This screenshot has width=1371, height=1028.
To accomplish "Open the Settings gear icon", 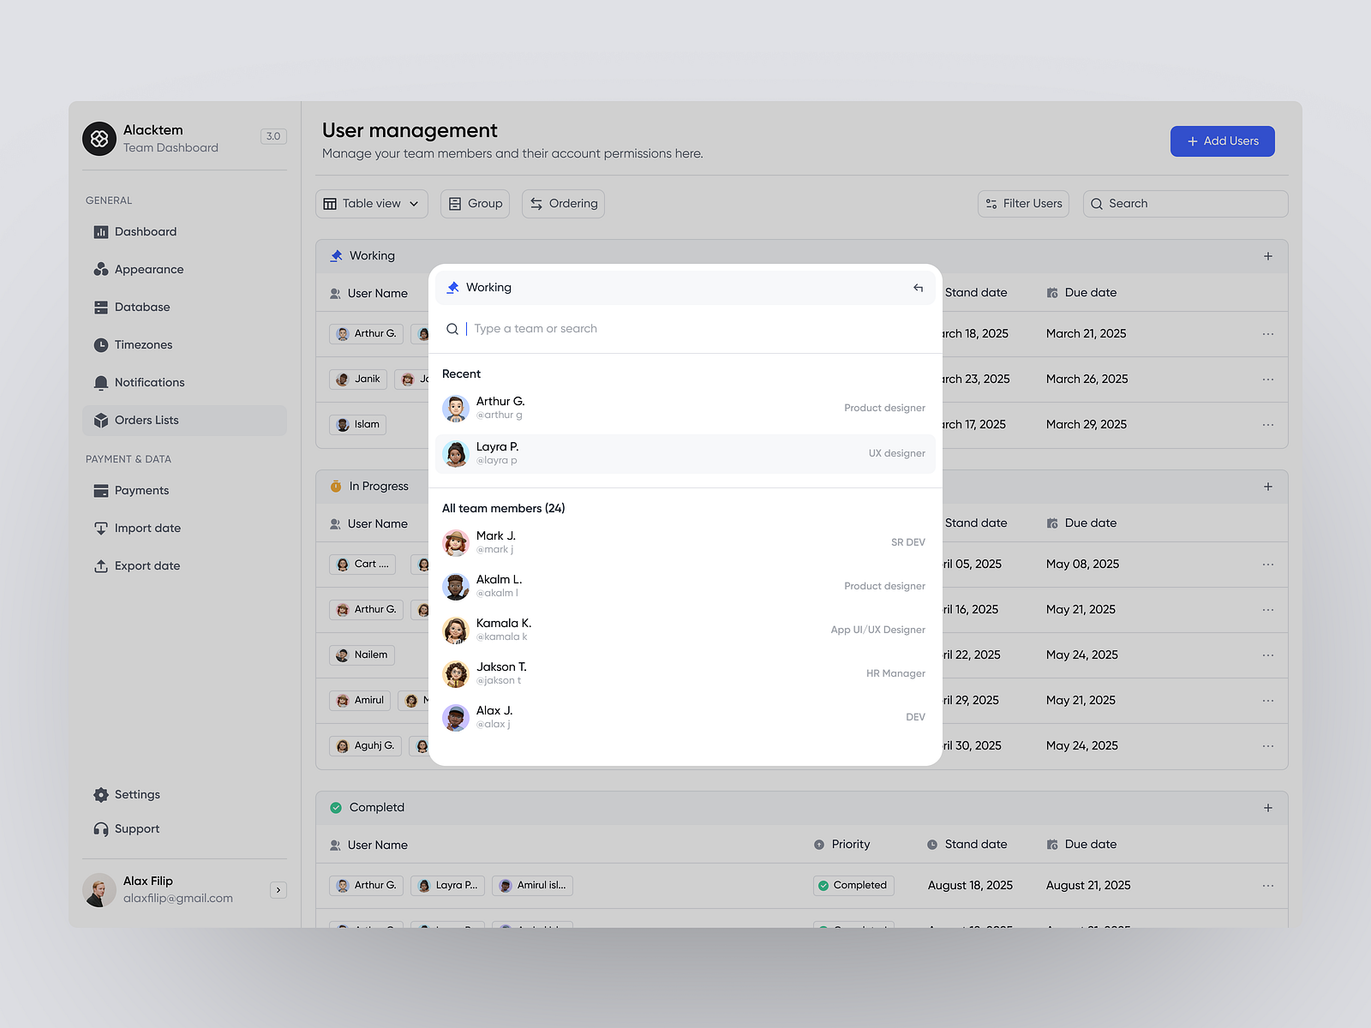I will pos(101,794).
